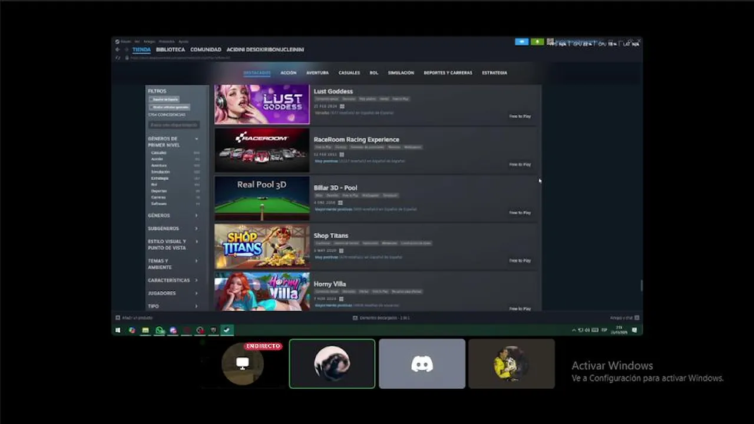Open the Tienda tab

click(x=141, y=49)
